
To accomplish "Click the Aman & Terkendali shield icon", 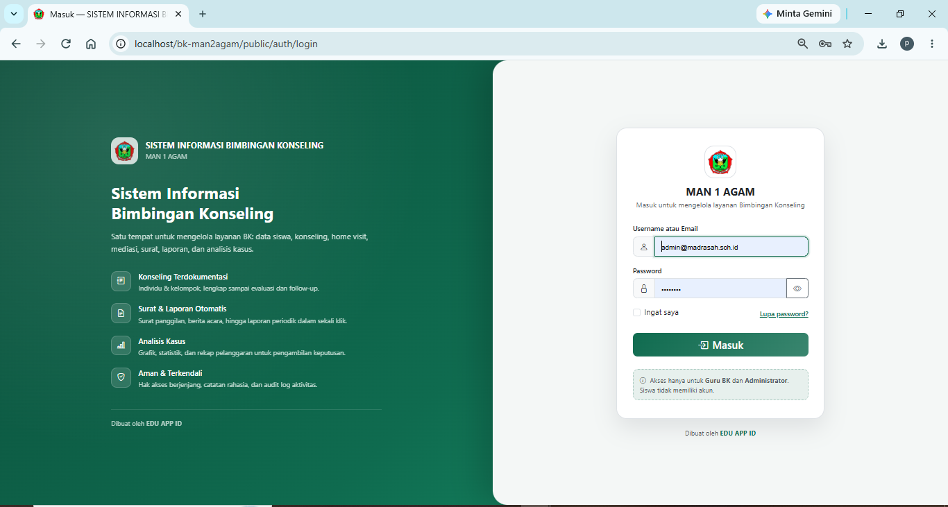I will click(121, 377).
